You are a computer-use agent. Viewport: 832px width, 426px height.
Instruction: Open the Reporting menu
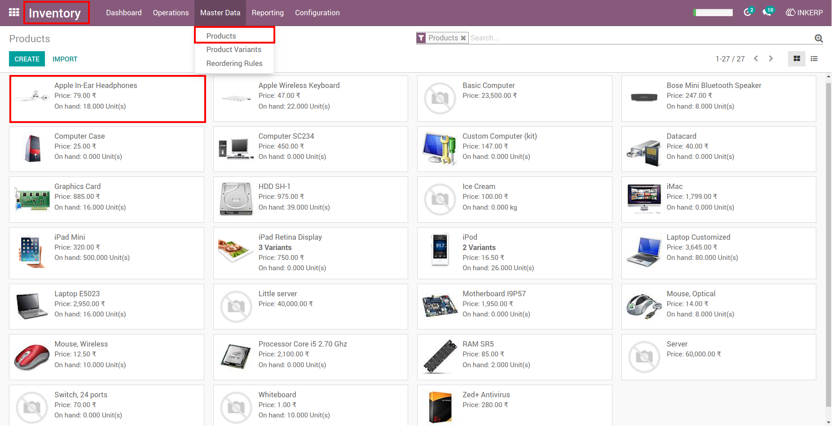pos(268,13)
